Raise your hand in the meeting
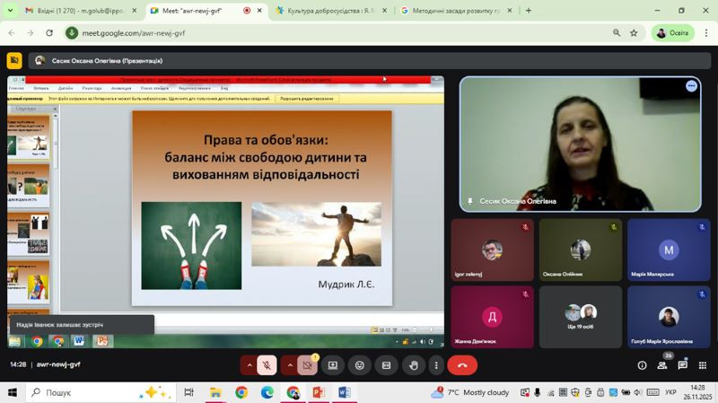Screen dimensions: 718x403 click(x=414, y=365)
